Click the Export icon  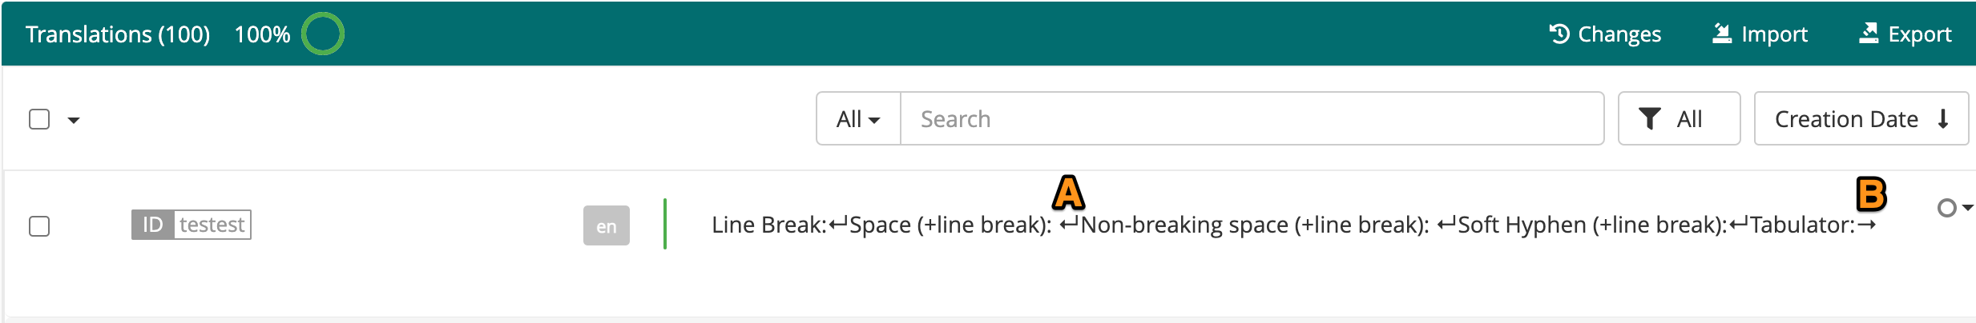[x=1869, y=34]
